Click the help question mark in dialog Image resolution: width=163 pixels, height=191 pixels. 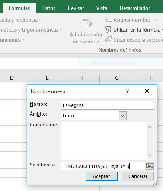click(128, 91)
